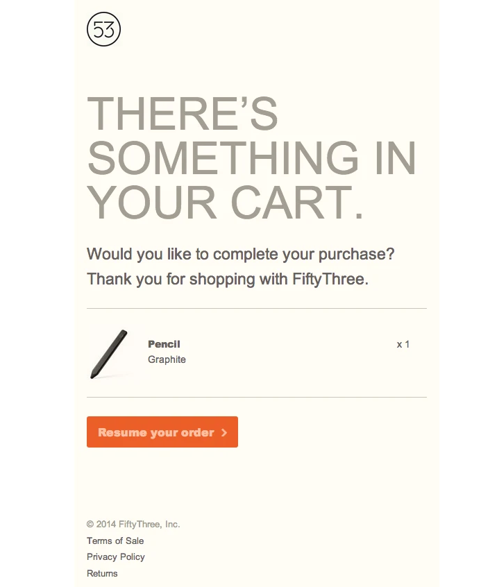Click the divider line below the Pencil item
481x587 pixels.
(256, 397)
